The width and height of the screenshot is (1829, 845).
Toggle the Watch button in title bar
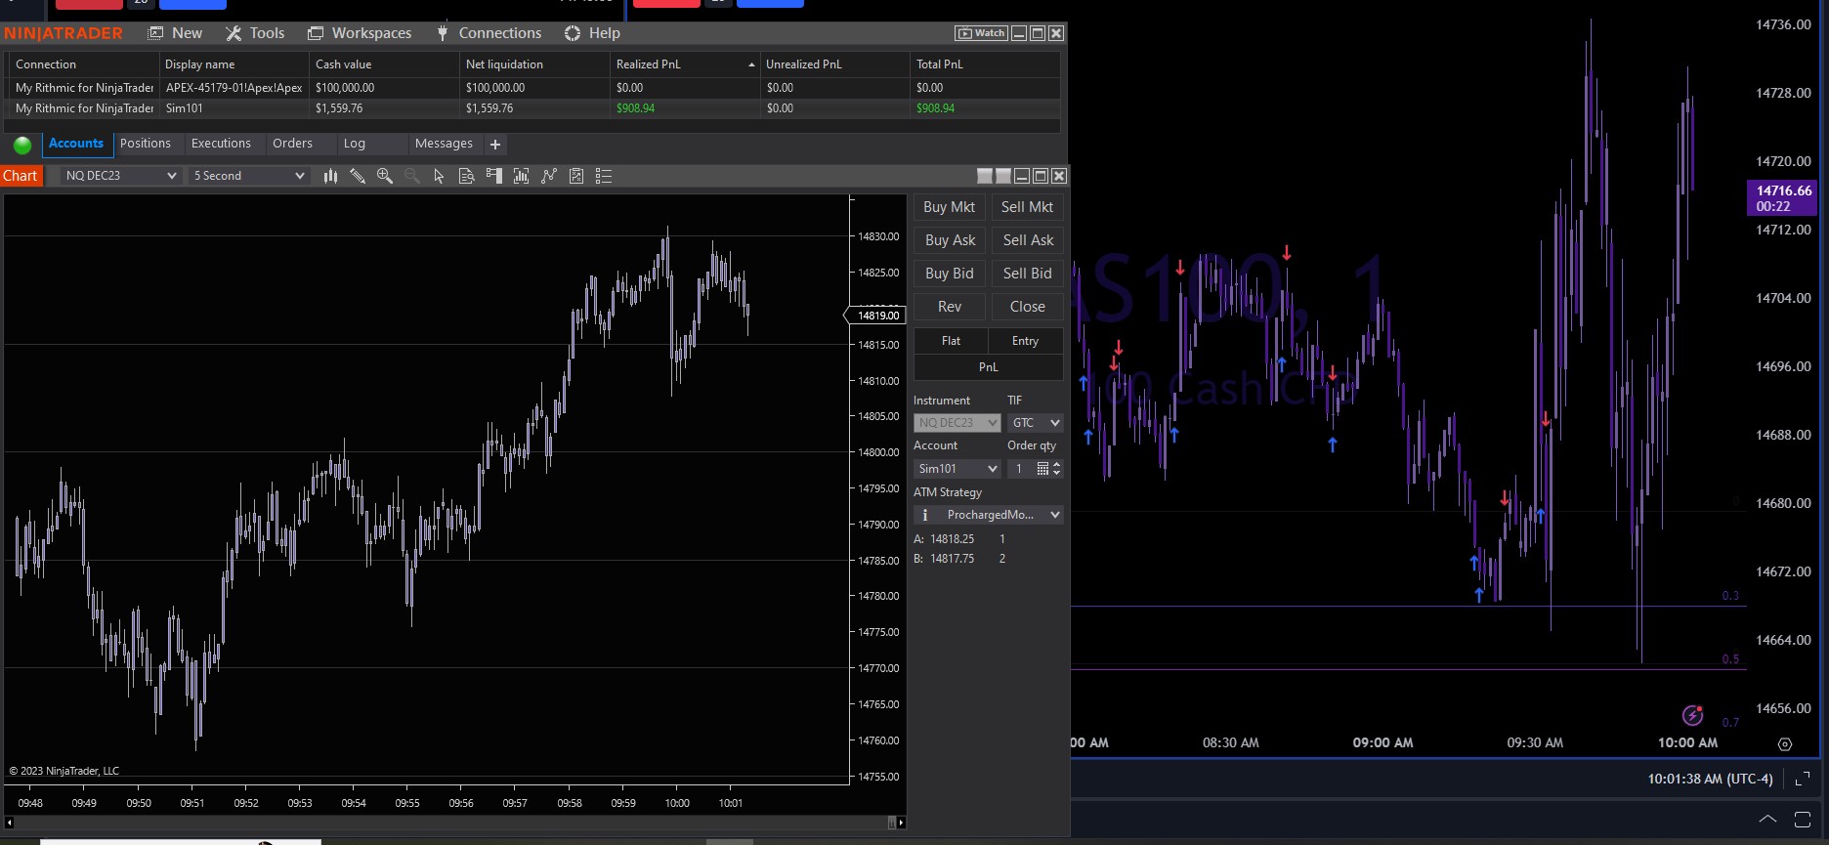click(x=981, y=33)
